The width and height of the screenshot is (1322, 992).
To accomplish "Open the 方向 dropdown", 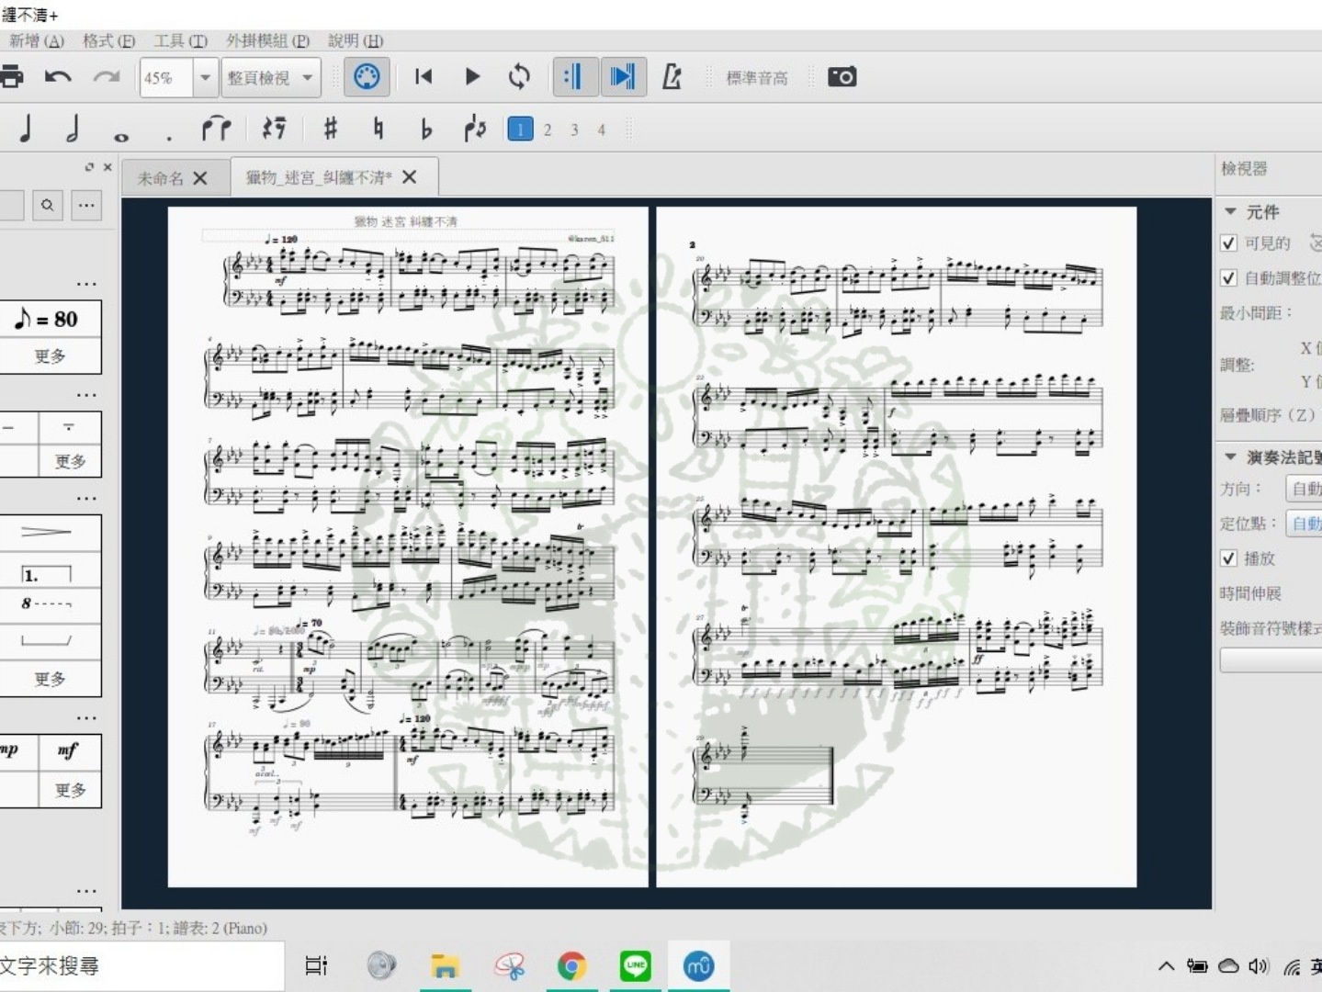I will click(1304, 489).
